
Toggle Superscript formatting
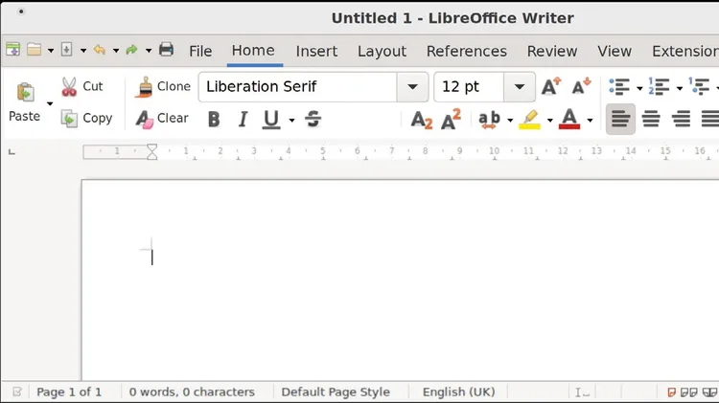point(451,119)
